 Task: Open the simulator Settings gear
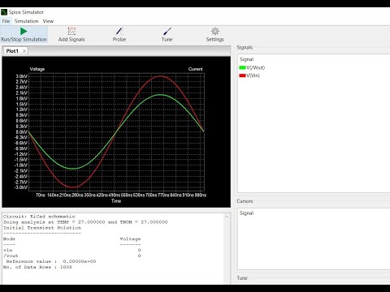215,35
